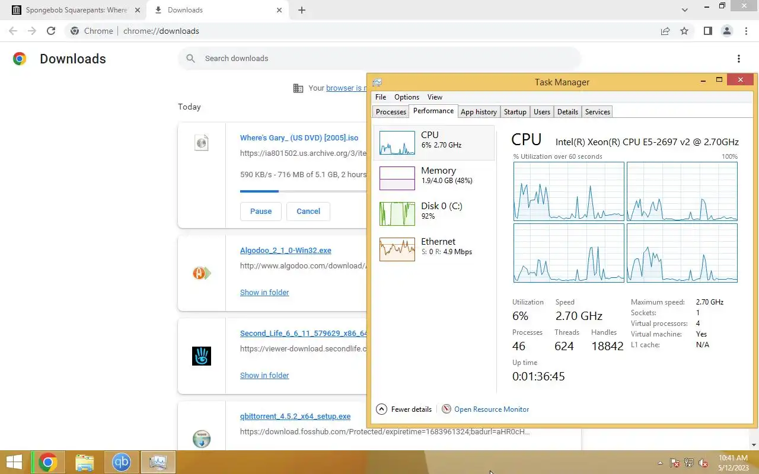Click the share page icon in address bar
The image size is (759, 474).
[x=665, y=31]
